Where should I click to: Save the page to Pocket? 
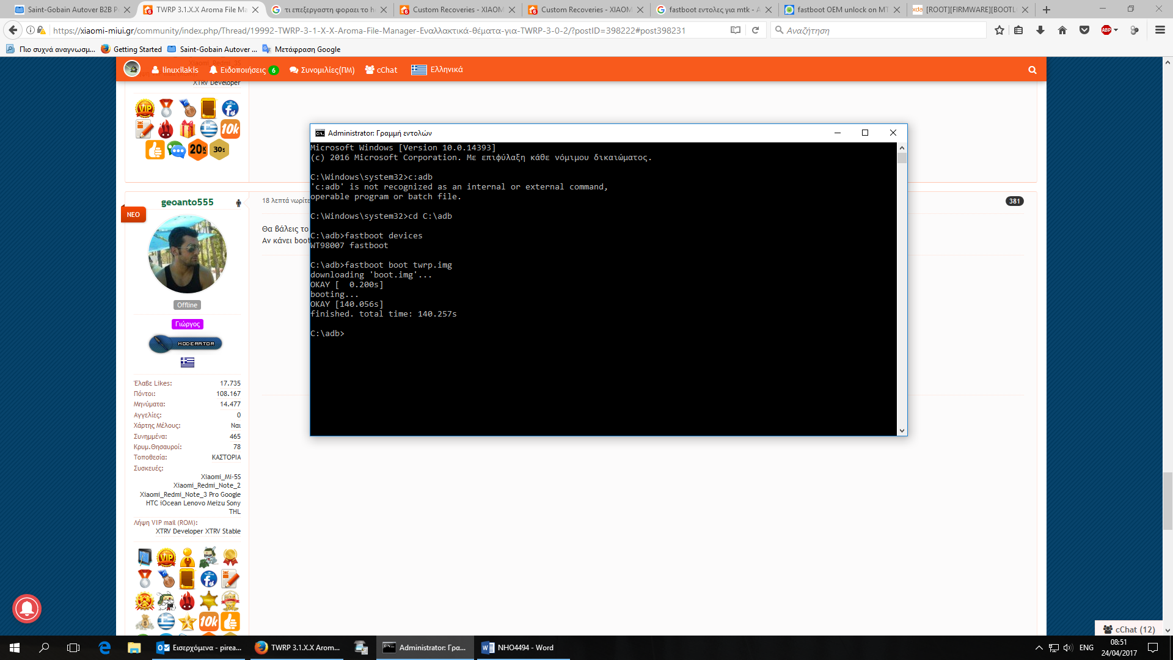[x=1084, y=30]
